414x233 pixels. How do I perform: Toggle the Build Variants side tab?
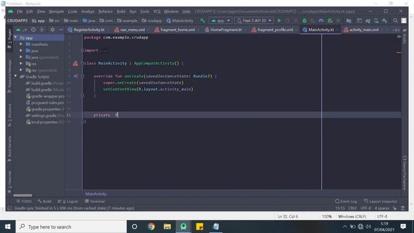point(10,149)
